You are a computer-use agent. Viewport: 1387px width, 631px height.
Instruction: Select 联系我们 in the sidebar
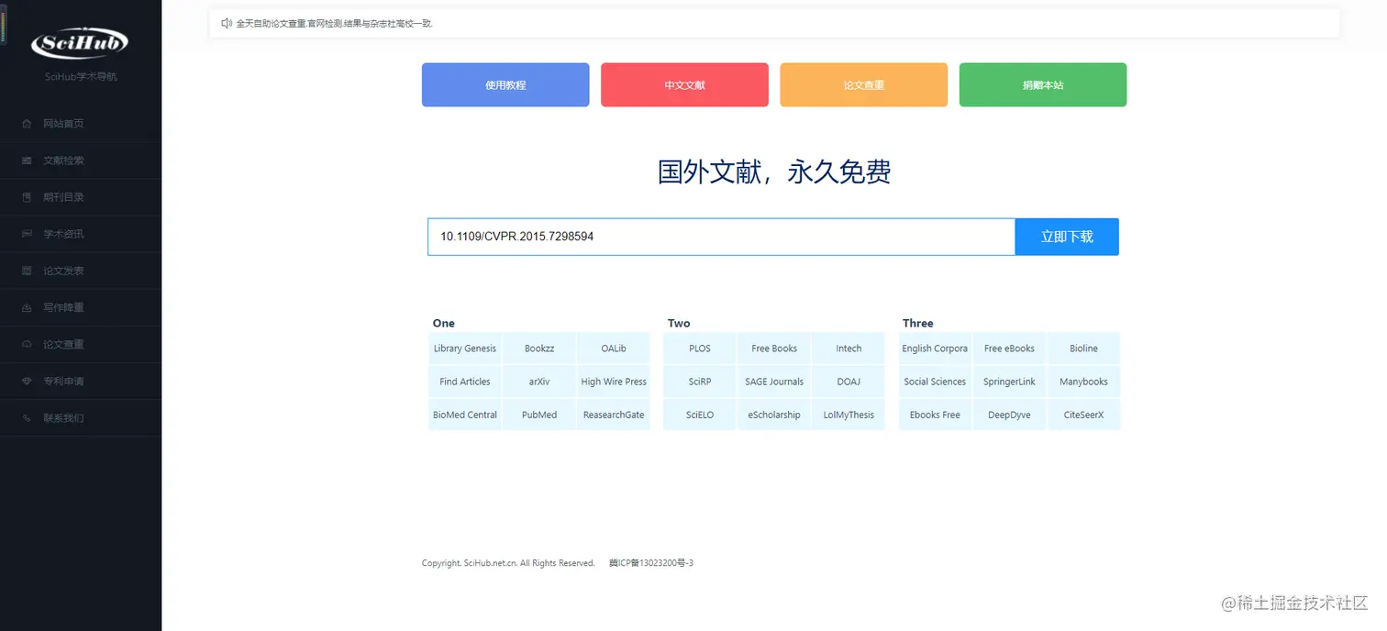click(x=81, y=417)
